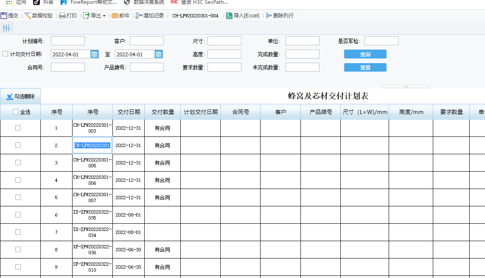
Task: Focus the 单位 input field
Action: 302,41
